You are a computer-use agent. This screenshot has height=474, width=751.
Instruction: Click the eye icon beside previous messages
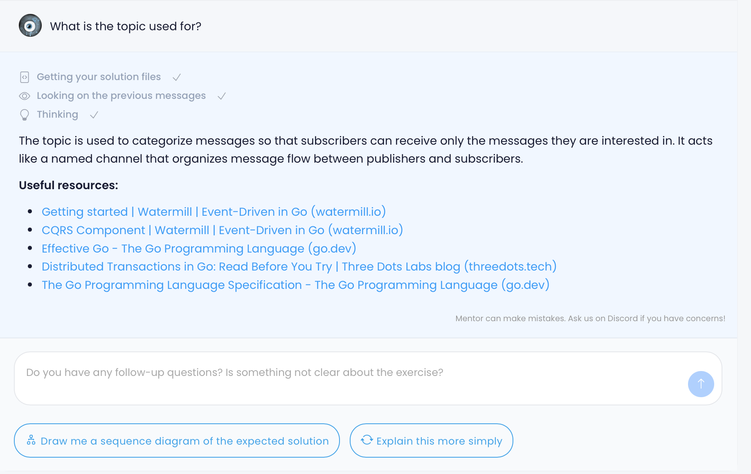tap(25, 96)
